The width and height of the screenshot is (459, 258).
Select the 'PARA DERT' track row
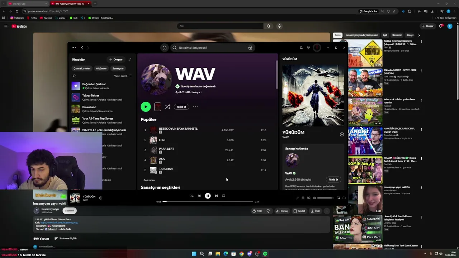207,150
